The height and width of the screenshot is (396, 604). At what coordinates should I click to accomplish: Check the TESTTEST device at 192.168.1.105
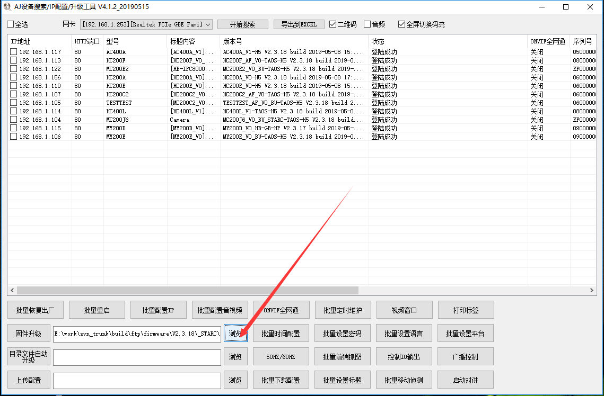(13, 103)
